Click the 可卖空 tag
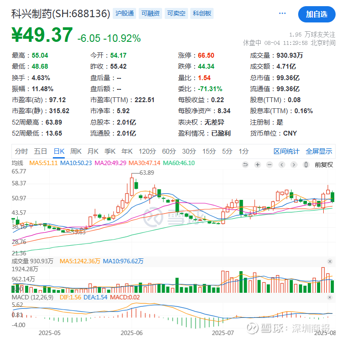Screen dimensions: 340x339 tap(176, 14)
